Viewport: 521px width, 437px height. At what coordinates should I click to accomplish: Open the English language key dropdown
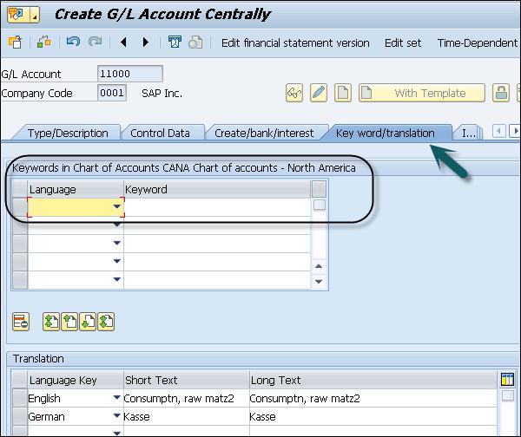116,397
